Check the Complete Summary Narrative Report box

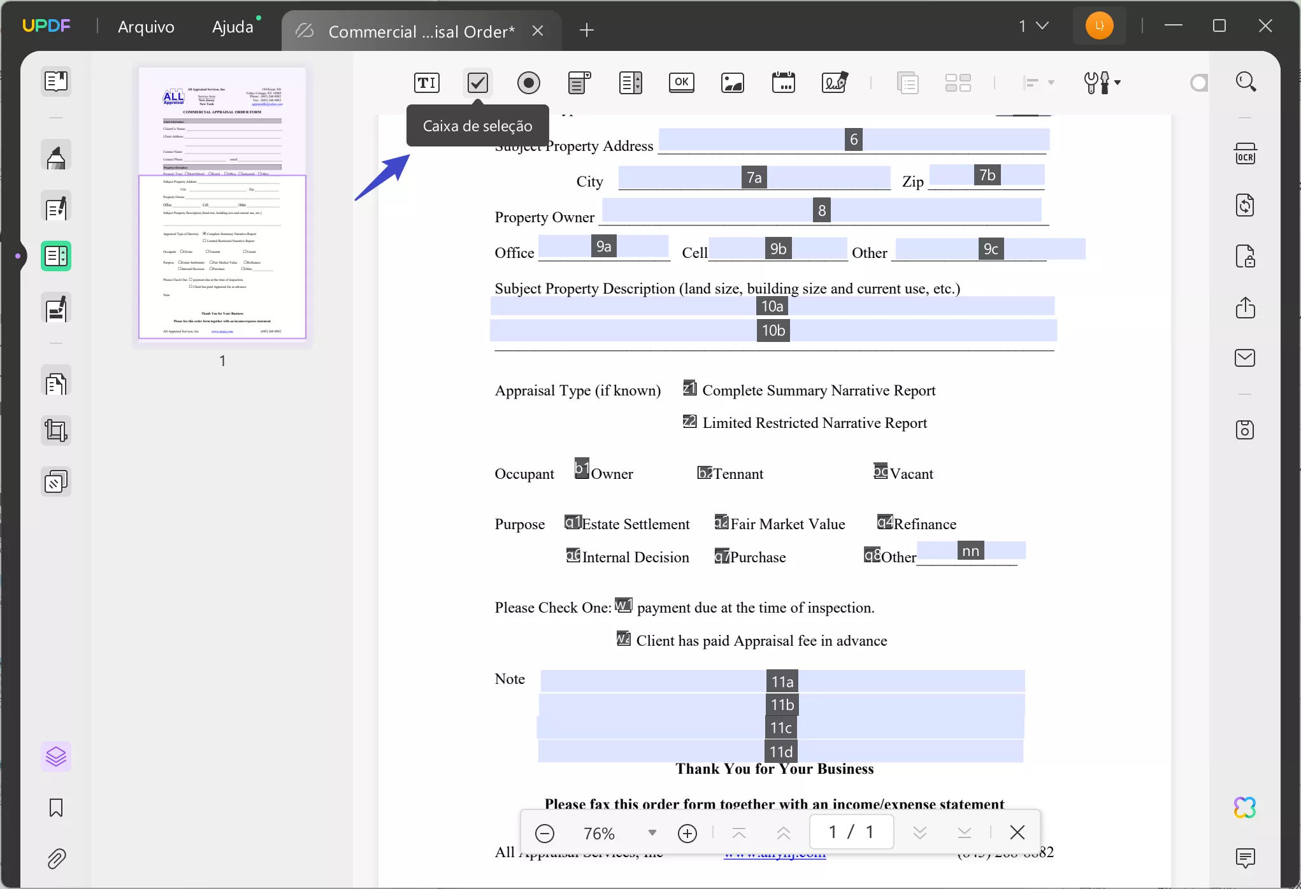pyautogui.click(x=689, y=387)
